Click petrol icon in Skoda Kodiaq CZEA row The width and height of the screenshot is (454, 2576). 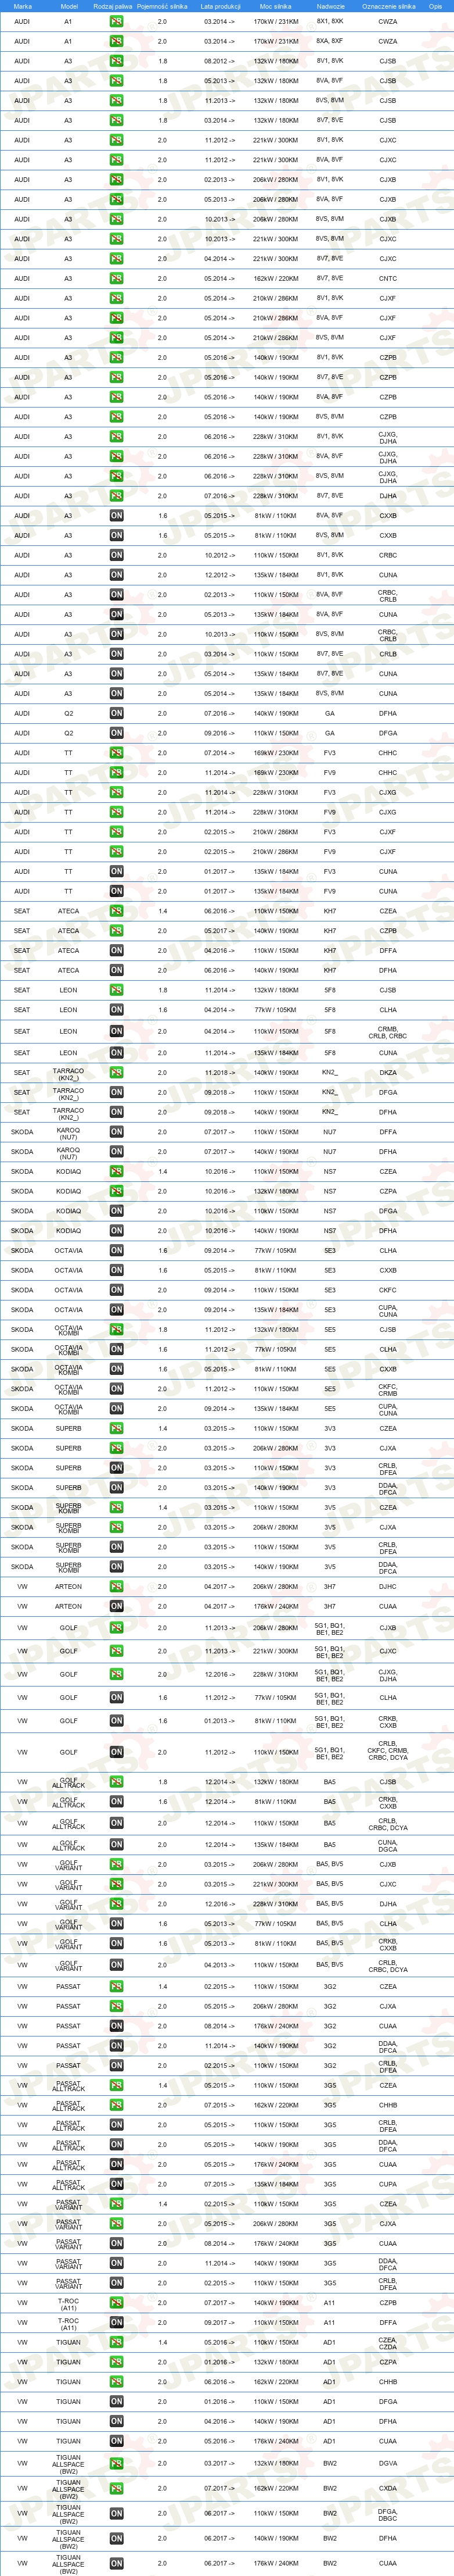click(x=117, y=1171)
